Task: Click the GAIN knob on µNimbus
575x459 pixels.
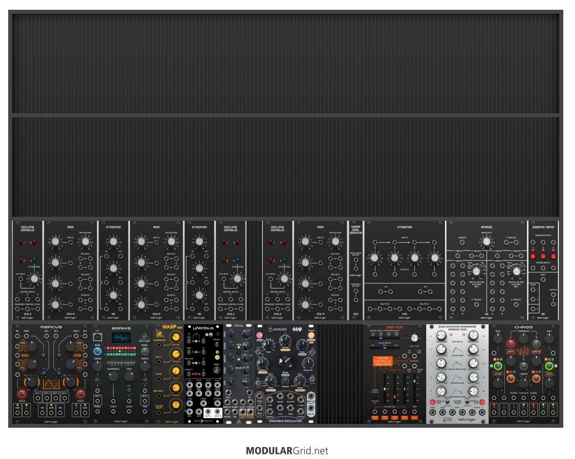Action: point(217,370)
